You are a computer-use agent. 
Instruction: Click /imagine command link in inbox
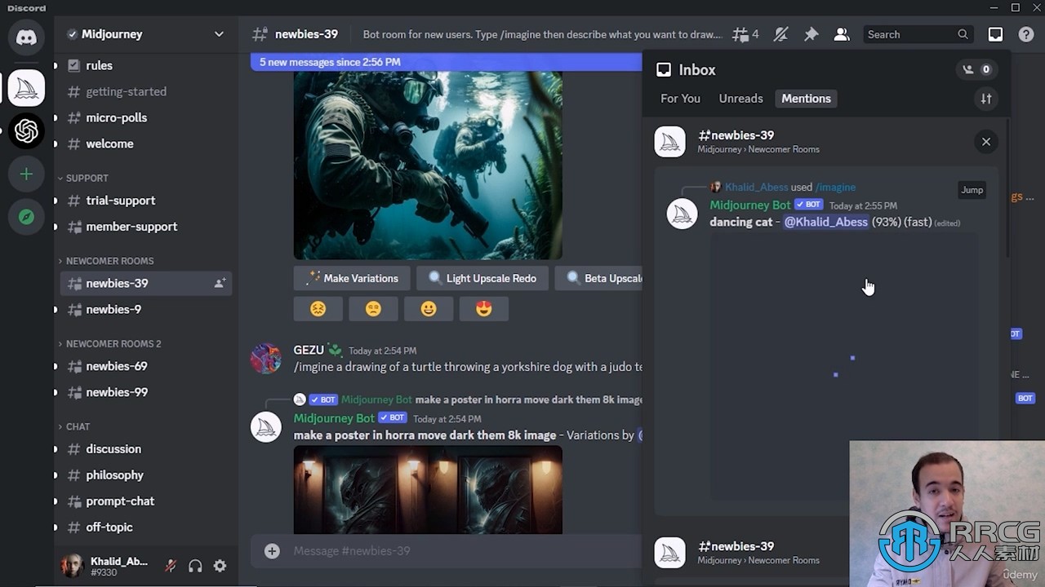click(835, 188)
